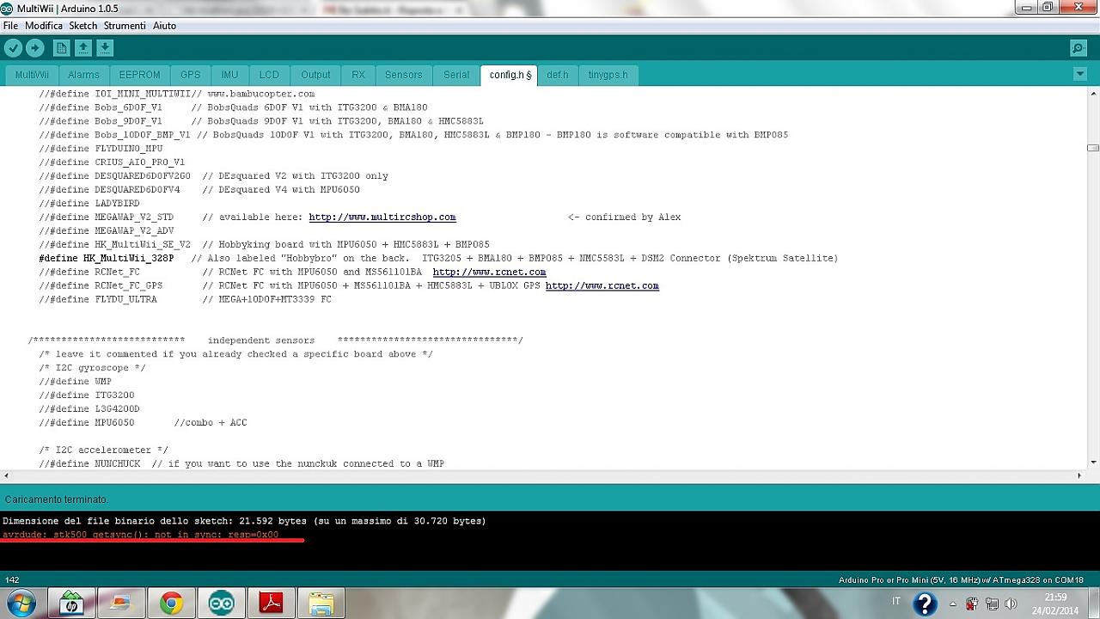Open the Strumenti menu
Viewport: 1100px width, 619px height.
(125, 26)
